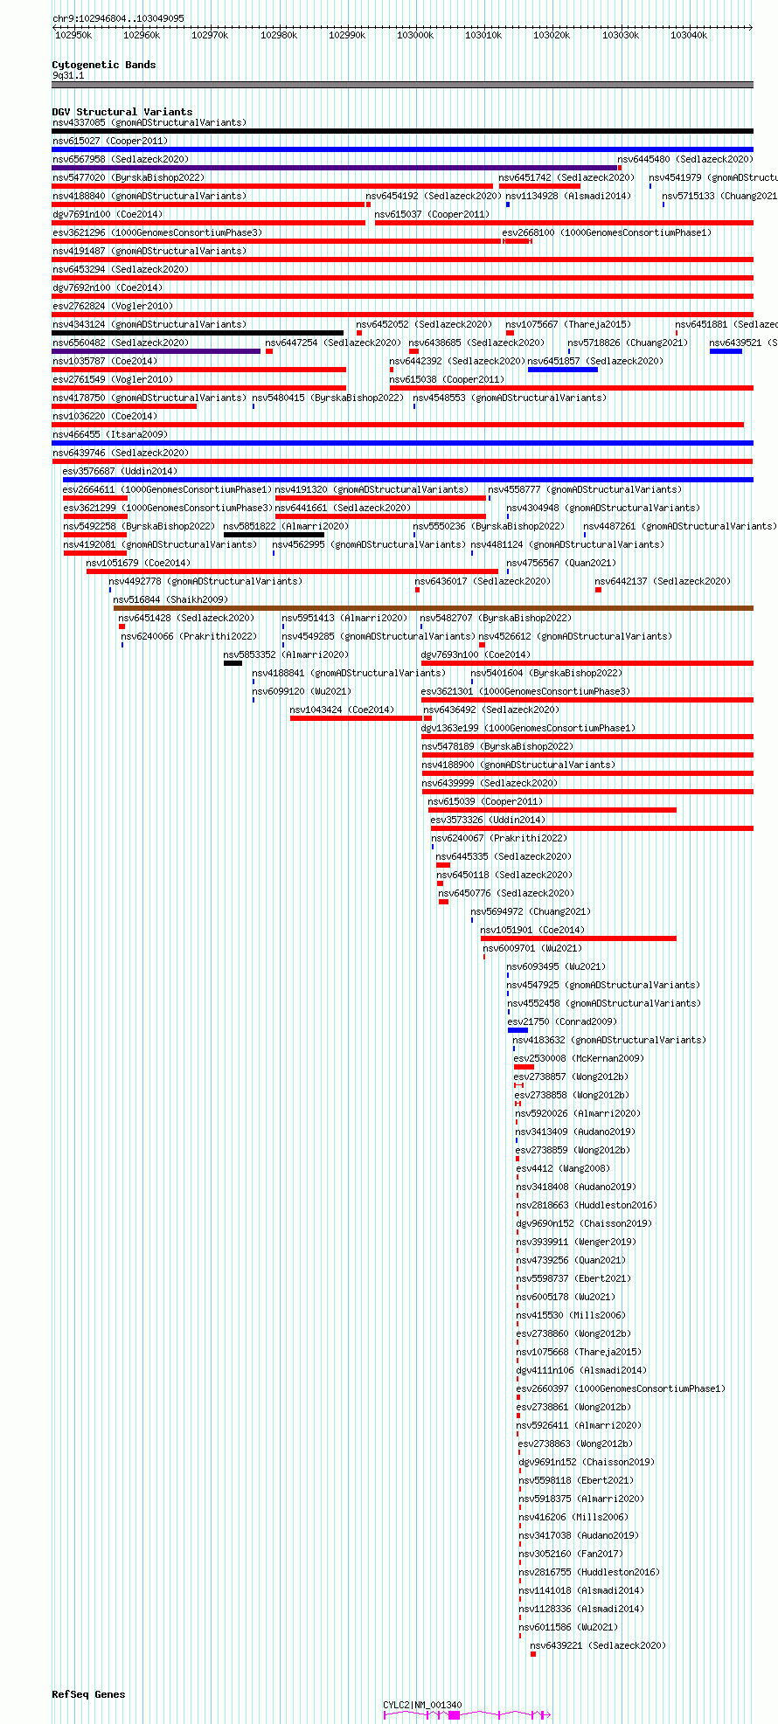Open nsv6451428 (Sedlazeck2020) label
The width and height of the screenshot is (778, 1724).
tap(186, 618)
